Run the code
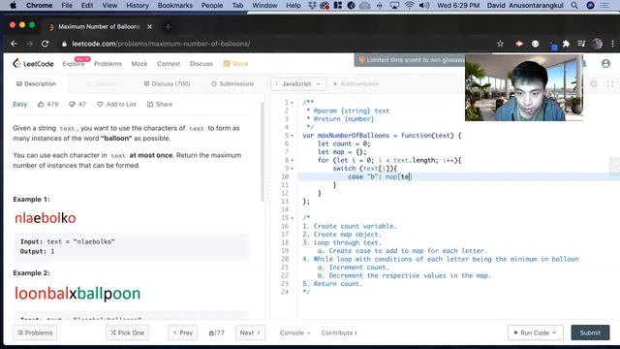The image size is (620, 349). 536,333
